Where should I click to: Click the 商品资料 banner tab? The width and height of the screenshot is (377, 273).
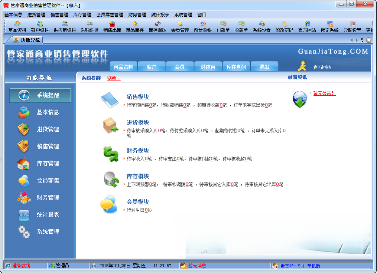click(x=123, y=67)
